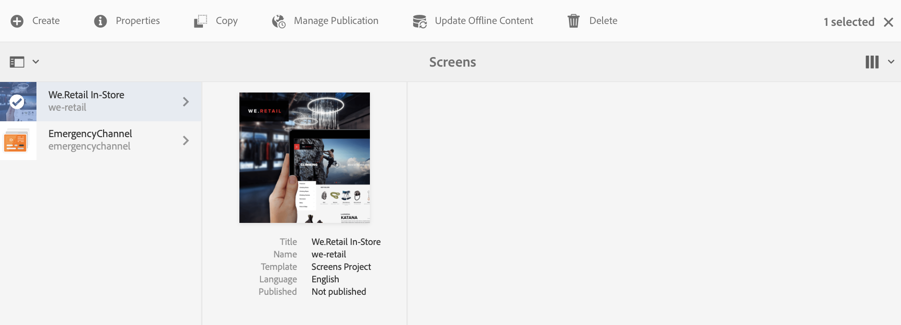
Task: Click the 'Not published' status value
Action: pos(339,291)
